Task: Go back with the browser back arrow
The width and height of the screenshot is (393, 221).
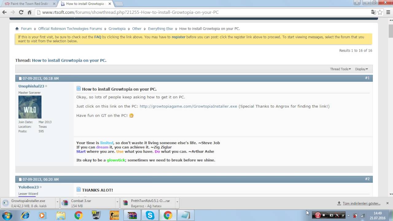Action: (x=4, y=12)
